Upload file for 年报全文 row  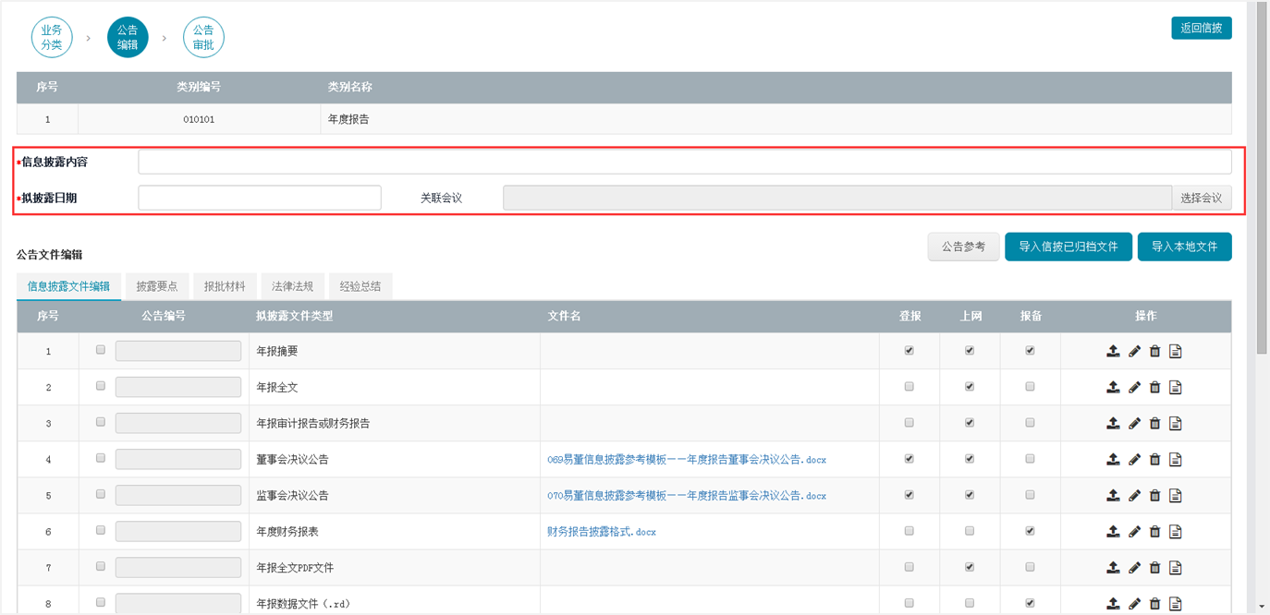tap(1113, 387)
